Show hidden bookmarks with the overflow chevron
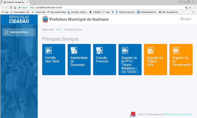Image resolution: width=197 pixels, height=118 pixels. coord(193,12)
